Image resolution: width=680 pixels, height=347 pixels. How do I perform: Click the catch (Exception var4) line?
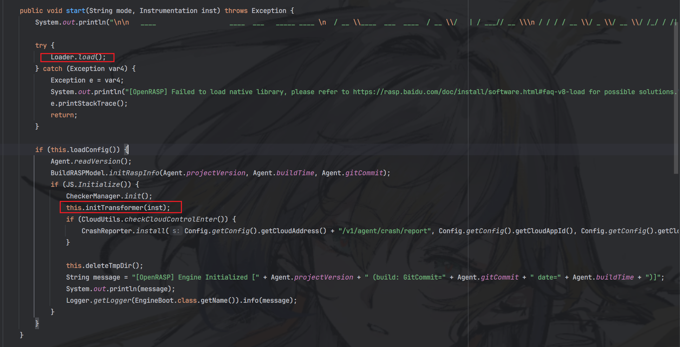click(85, 68)
